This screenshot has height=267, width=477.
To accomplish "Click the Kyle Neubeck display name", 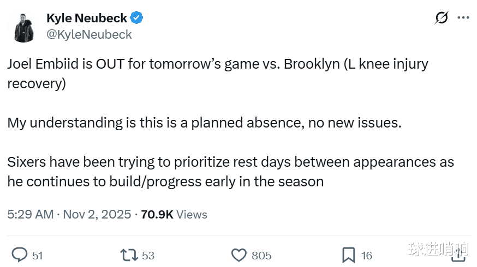I will (x=86, y=18).
